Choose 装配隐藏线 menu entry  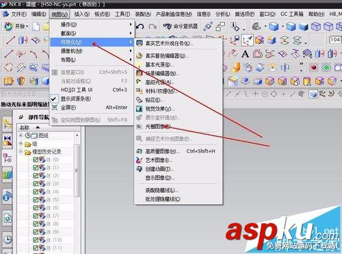pos(179,190)
